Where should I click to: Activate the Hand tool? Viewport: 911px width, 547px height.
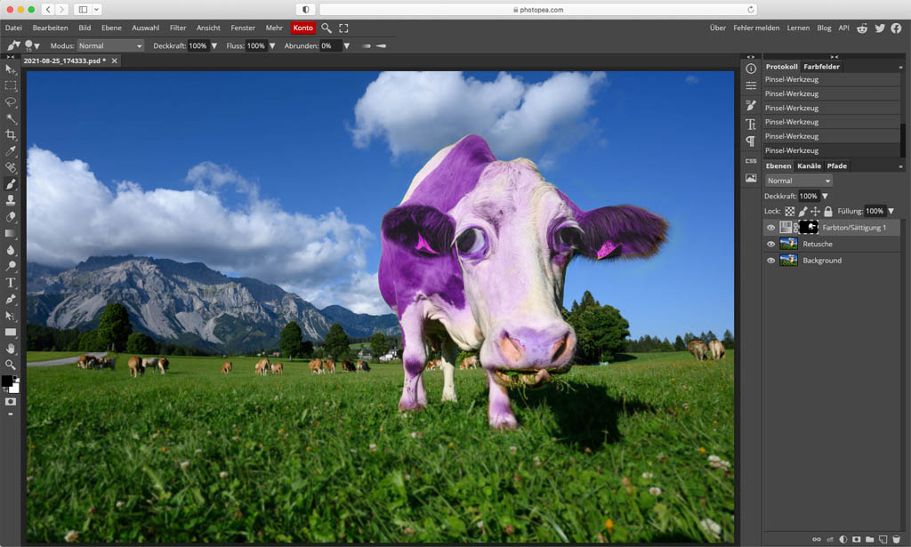[11, 349]
